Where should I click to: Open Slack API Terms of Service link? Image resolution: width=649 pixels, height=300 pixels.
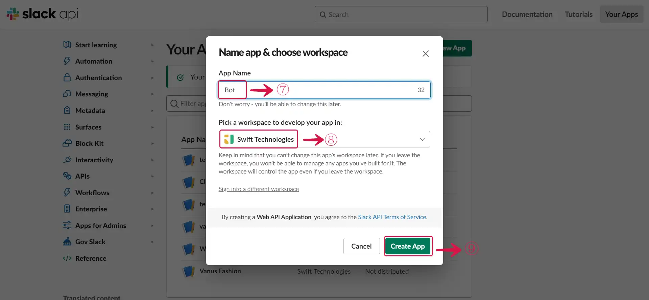pos(392,217)
